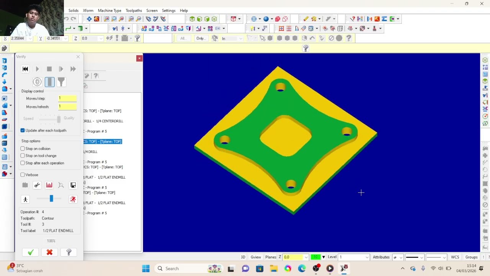Set the Moves/step value field

click(x=67, y=98)
